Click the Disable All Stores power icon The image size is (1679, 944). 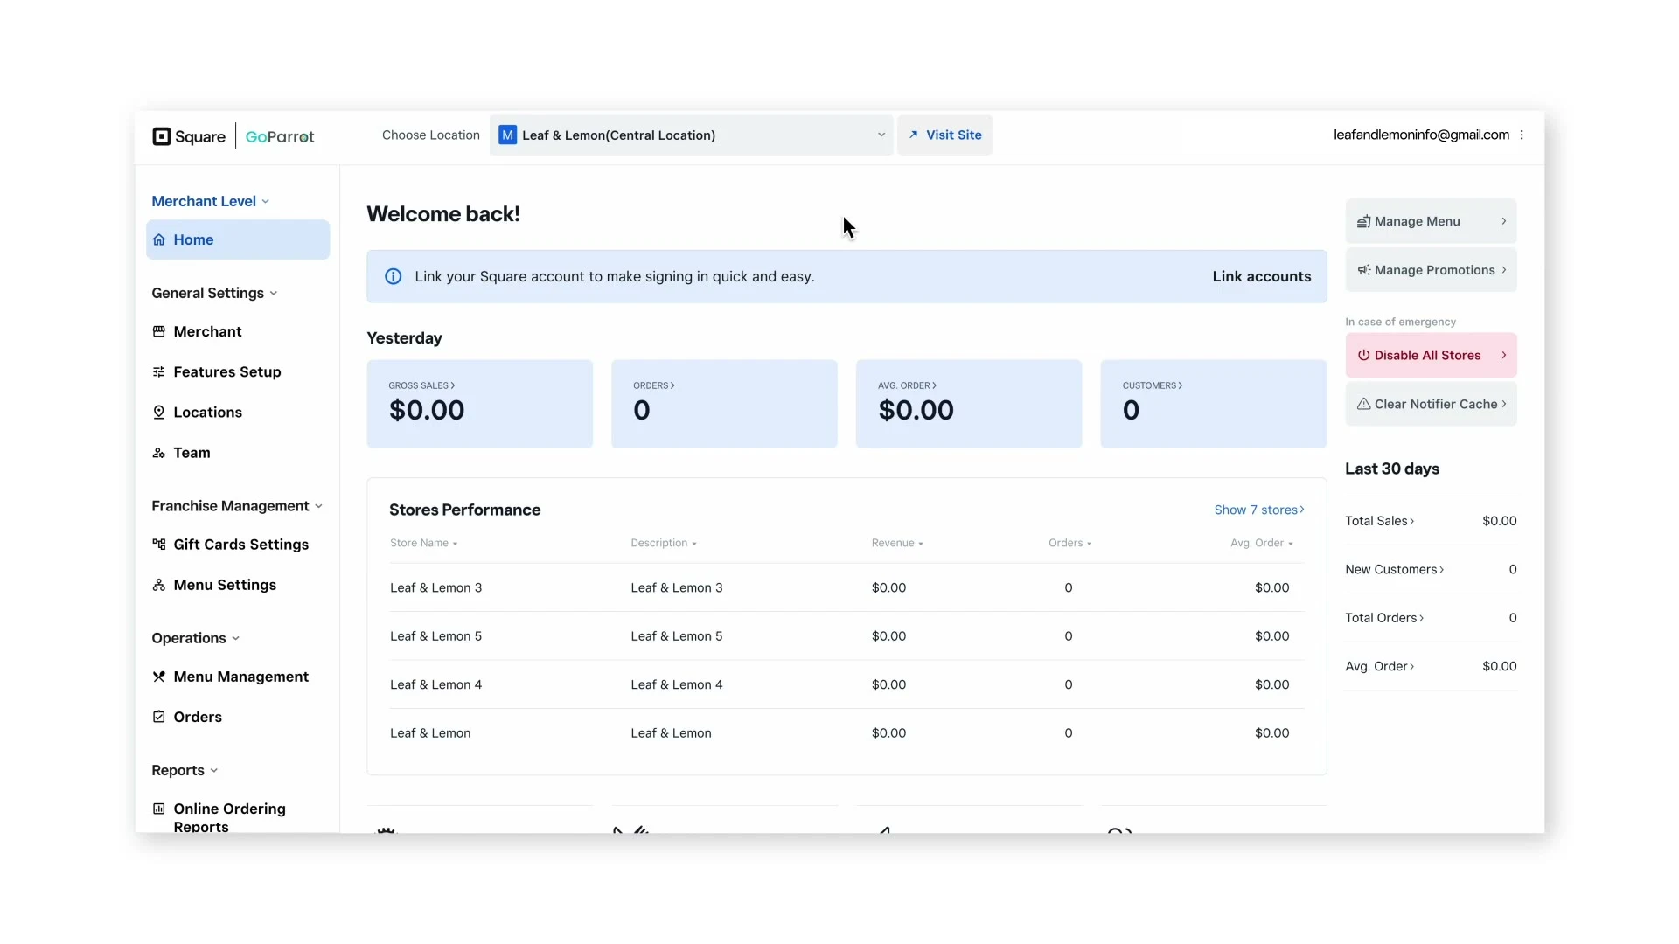coord(1363,355)
